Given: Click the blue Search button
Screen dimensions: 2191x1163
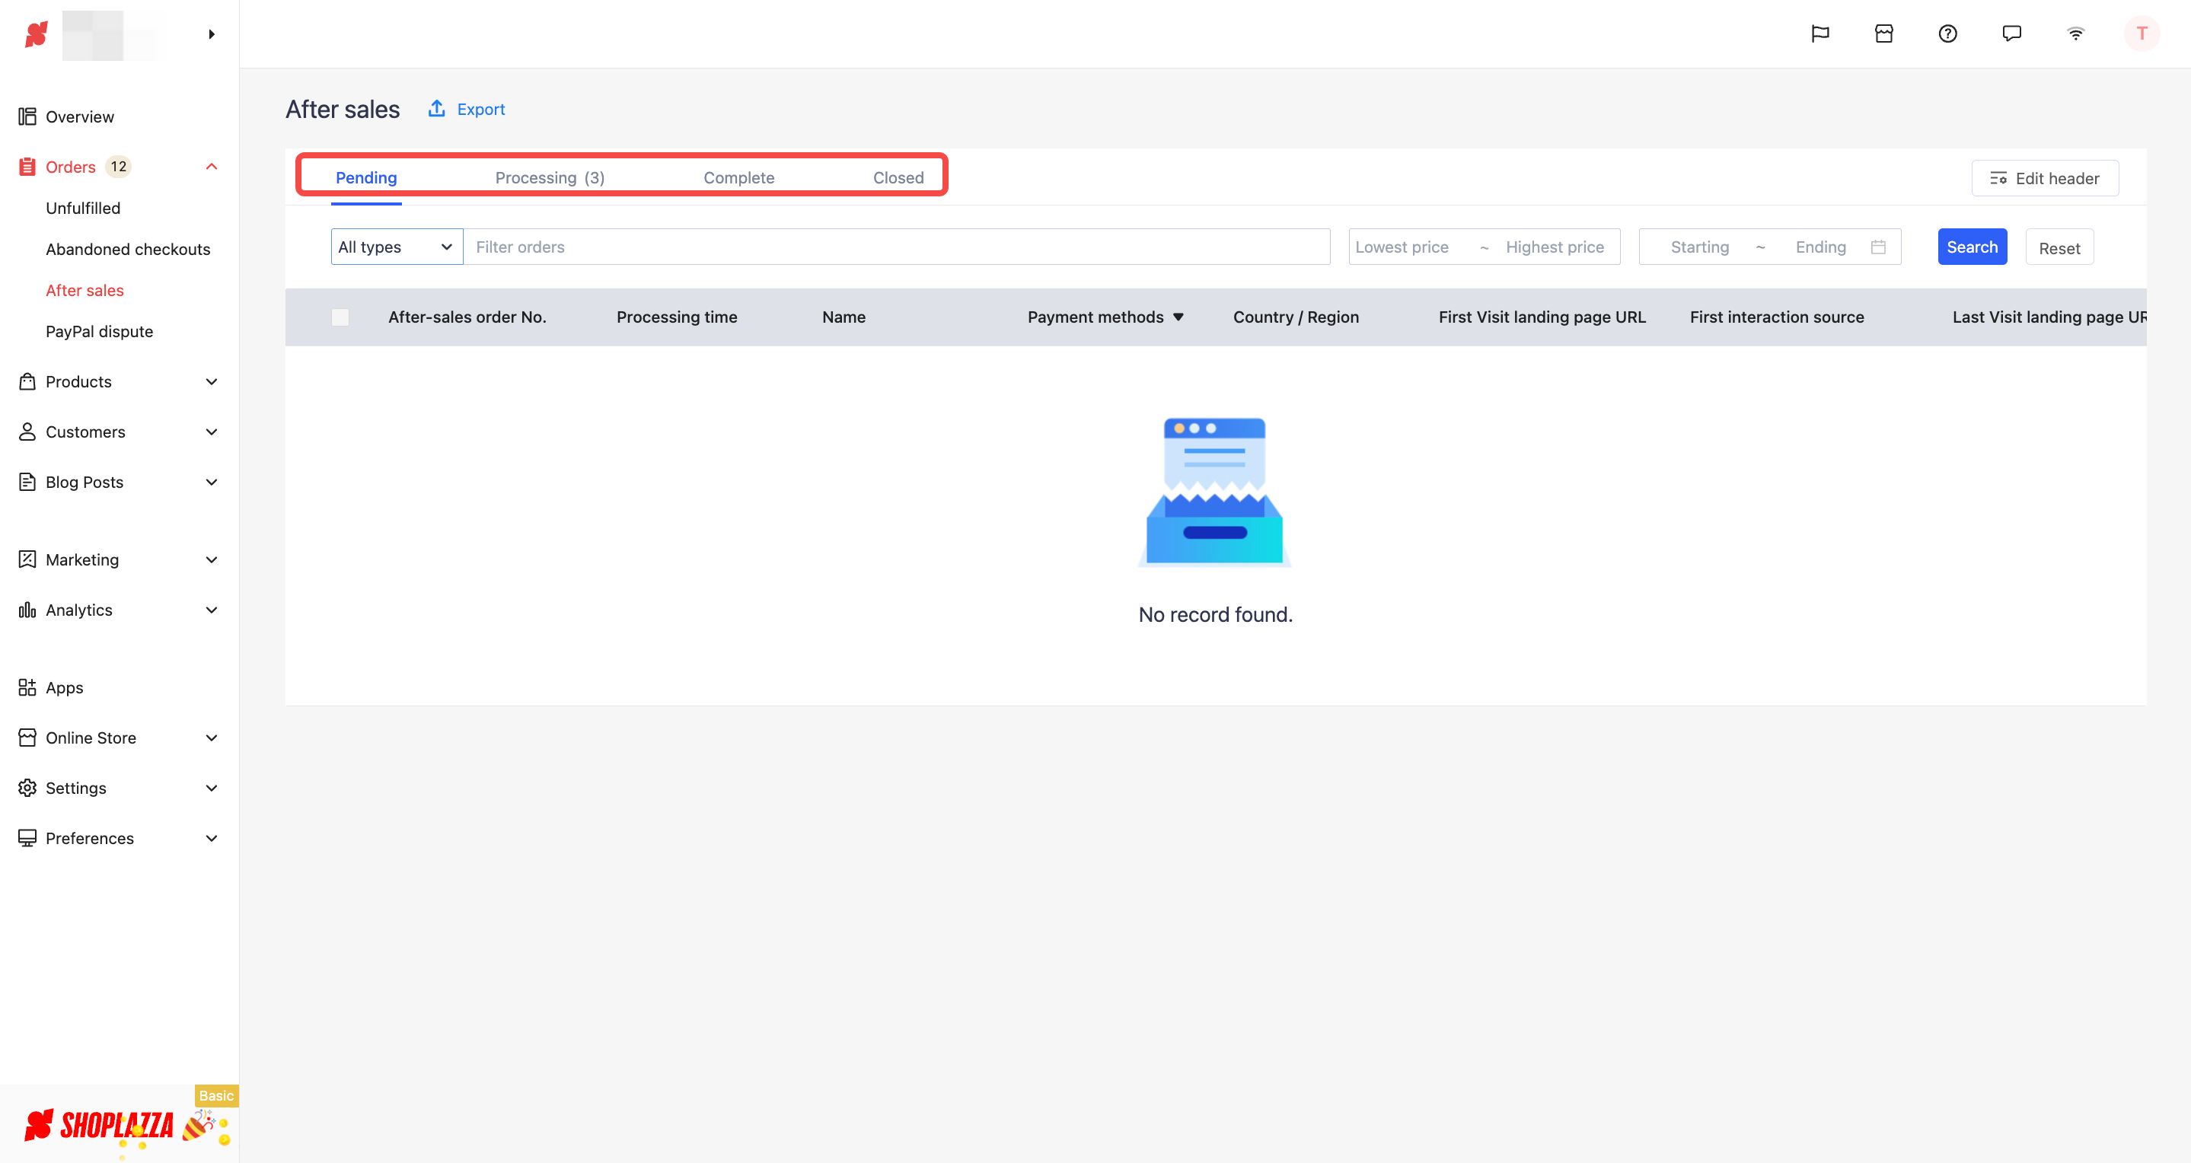Looking at the screenshot, I should click(x=1972, y=247).
